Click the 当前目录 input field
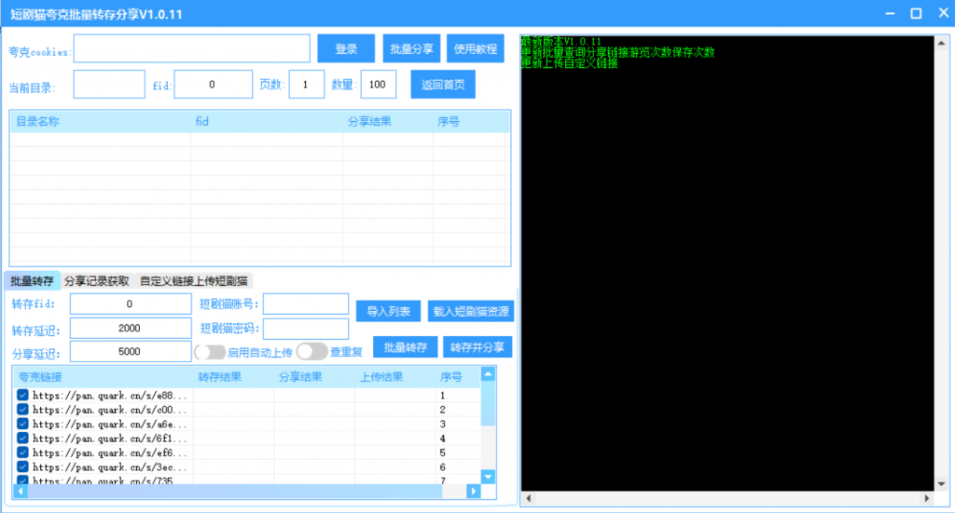 click(x=109, y=85)
